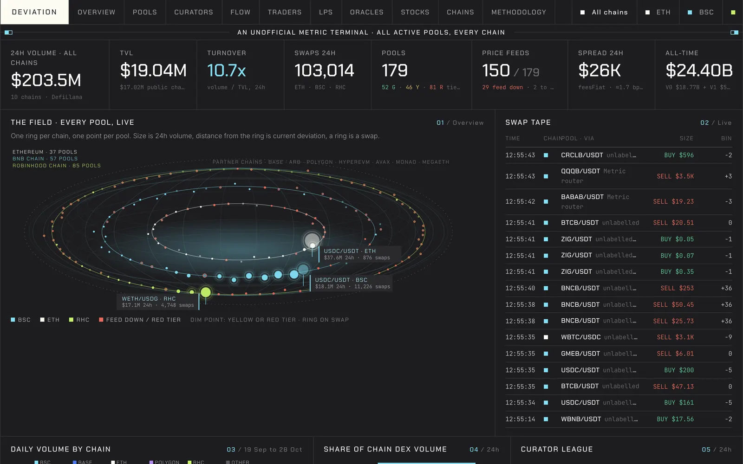Open the CHAINS tab
This screenshot has height=464, width=743.
click(x=461, y=12)
